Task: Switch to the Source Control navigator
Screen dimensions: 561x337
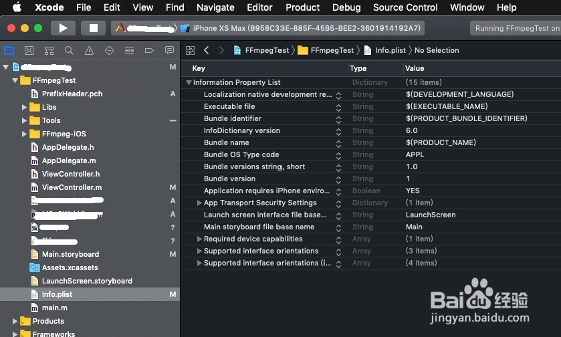Action: (x=29, y=51)
